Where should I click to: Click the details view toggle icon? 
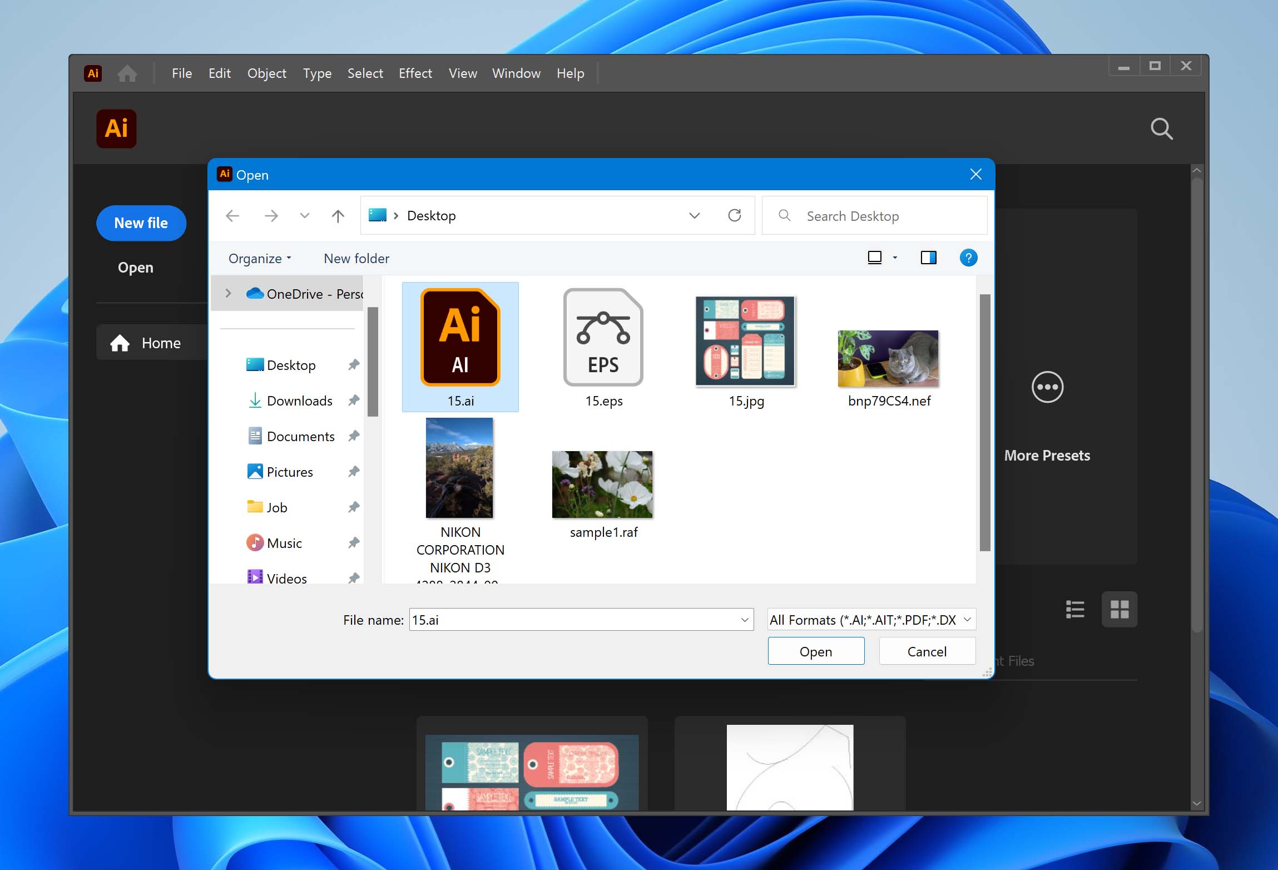tap(929, 258)
